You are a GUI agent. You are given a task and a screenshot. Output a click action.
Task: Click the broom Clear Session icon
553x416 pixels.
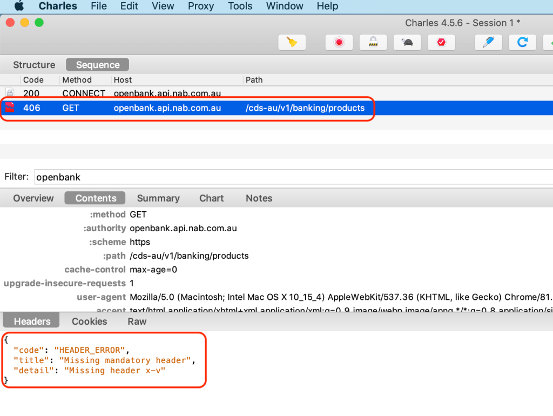(x=292, y=42)
